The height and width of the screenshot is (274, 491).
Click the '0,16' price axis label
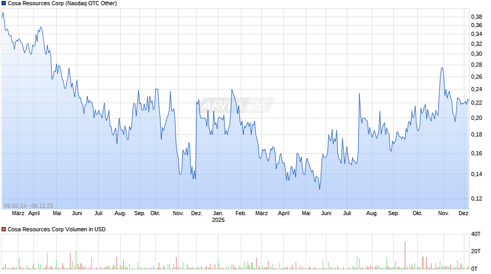(476, 153)
